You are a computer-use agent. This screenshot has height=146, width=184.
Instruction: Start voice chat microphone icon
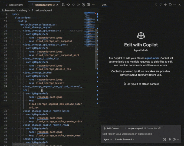170,139
